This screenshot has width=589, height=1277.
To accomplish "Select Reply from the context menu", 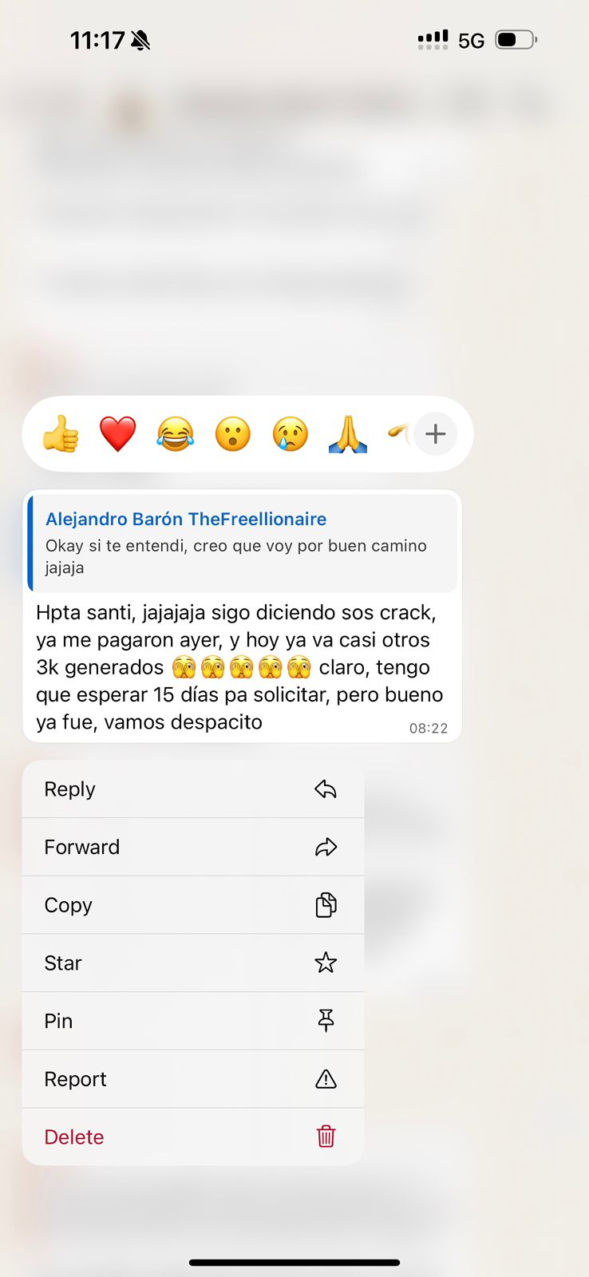I will pyautogui.click(x=193, y=789).
